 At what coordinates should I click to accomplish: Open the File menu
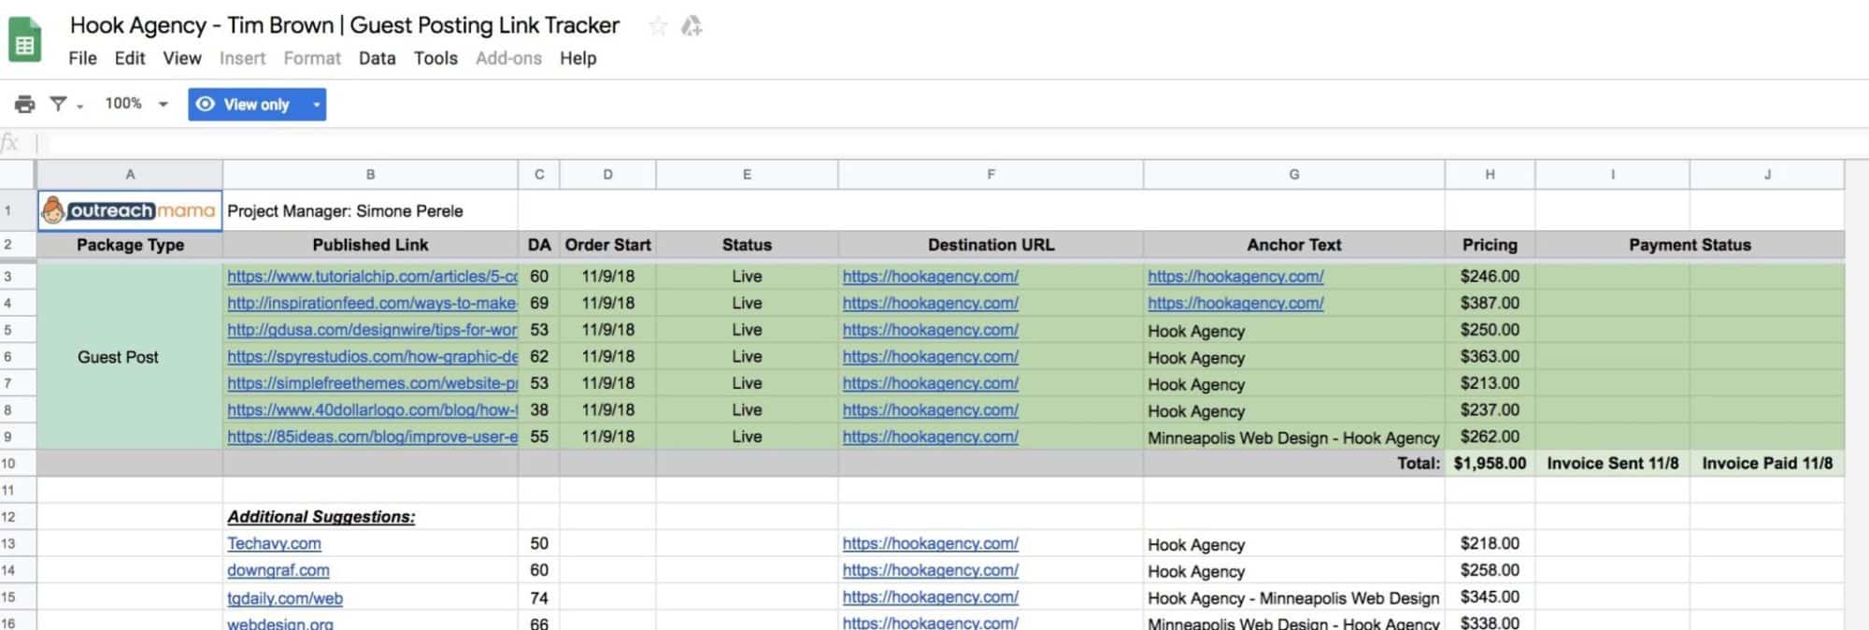(82, 58)
